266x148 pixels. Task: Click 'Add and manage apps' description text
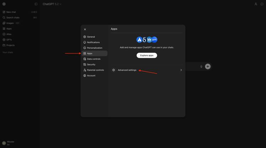pyautogui.click(x=147, y=48)
